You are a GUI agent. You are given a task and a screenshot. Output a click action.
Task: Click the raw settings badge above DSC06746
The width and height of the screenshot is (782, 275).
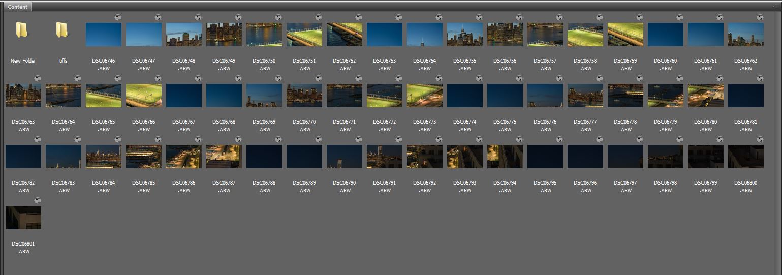tap(117, 17)
